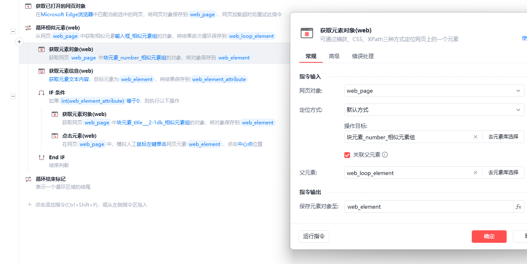Image resolution: width=527 pixels, height=264 pixels.
Task: Click the fx expression icon in output field
Action: 518,207
